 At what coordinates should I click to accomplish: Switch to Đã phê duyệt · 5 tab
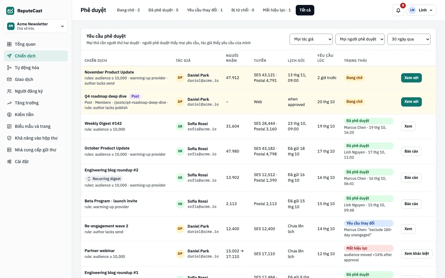(163, 10)
